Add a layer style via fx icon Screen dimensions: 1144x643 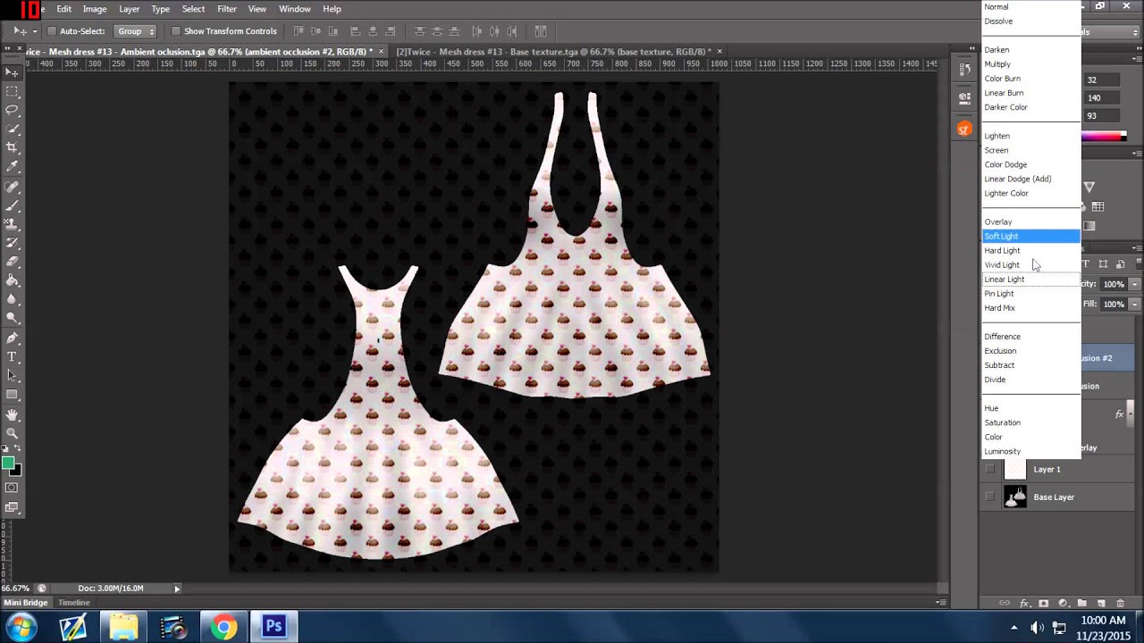(x=1025, y=604)
